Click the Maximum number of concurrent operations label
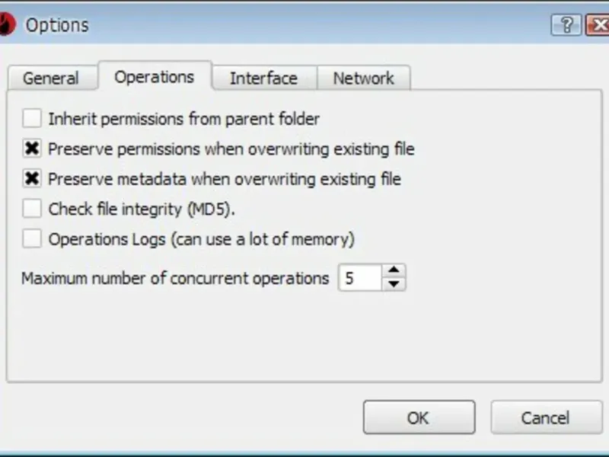The width and height of the screenshot is (609, 457). [175, 278]
